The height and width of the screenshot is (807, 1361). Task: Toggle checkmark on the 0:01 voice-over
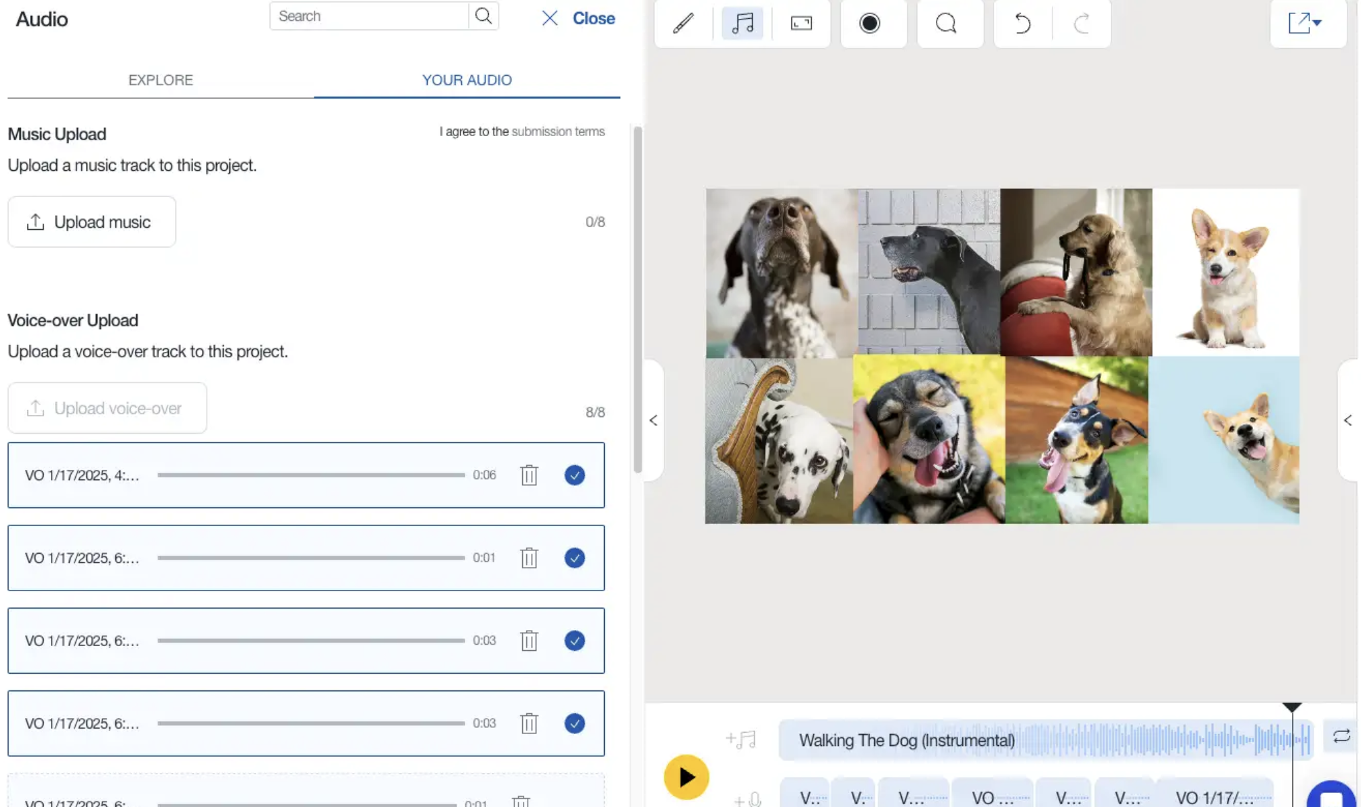(x=575, y=558)
